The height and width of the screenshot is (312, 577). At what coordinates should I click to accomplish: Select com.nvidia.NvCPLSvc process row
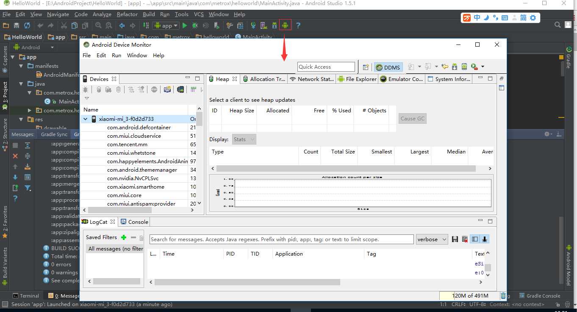(x=139, y=178)
